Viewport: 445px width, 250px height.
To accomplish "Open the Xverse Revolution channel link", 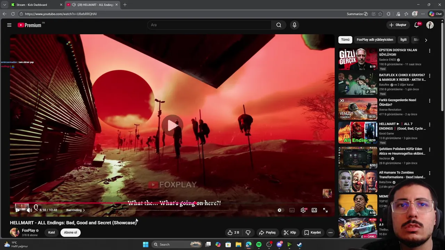I will [390, 110].
